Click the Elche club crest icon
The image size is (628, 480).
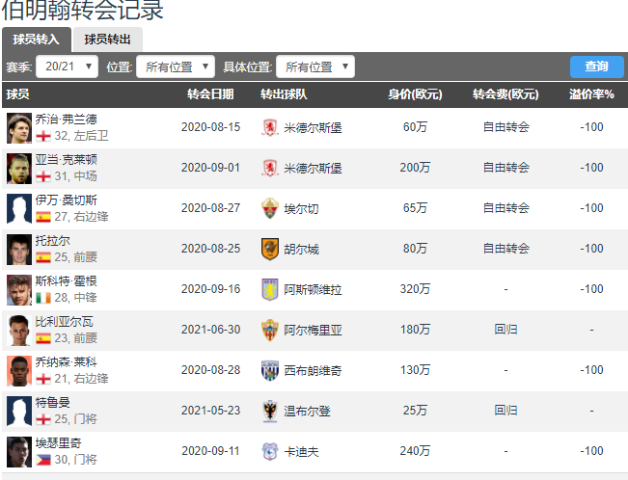[x=269, y=208]
